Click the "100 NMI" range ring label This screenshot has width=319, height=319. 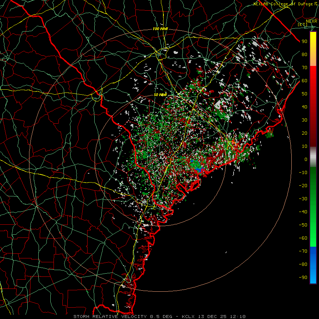pyautogui.click(x=160, y=29)
